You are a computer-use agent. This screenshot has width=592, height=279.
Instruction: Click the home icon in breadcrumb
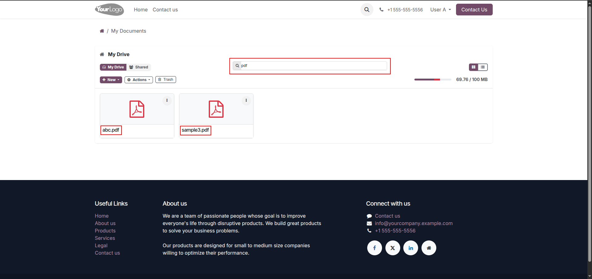(x=102, y=31)
